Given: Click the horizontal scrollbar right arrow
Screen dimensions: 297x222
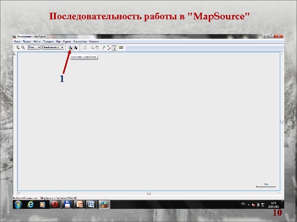Looking at the screenshot, I should (278, 193).
